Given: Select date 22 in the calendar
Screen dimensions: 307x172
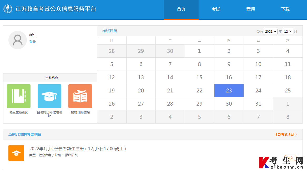Looking at the screenshot, I should pyautogui.click(x=199, y=91).
